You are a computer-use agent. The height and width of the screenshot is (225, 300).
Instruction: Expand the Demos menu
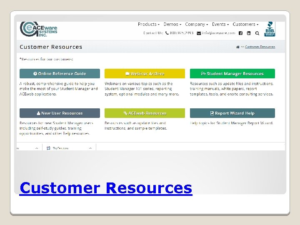tap(172, 24)
